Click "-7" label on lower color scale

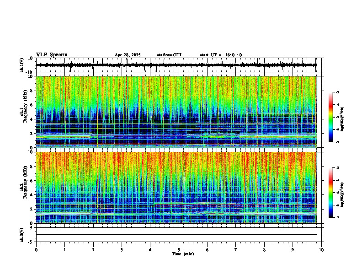click(x=337, y=217)
